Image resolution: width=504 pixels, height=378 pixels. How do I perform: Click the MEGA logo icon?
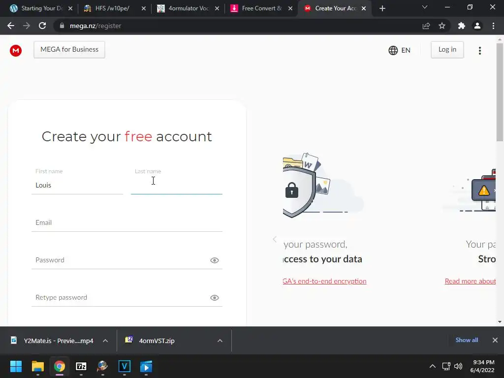click(16, 51)
